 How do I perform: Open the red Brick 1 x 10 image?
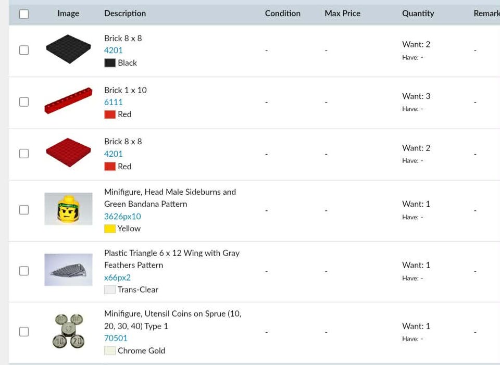(x=68, y=100)
